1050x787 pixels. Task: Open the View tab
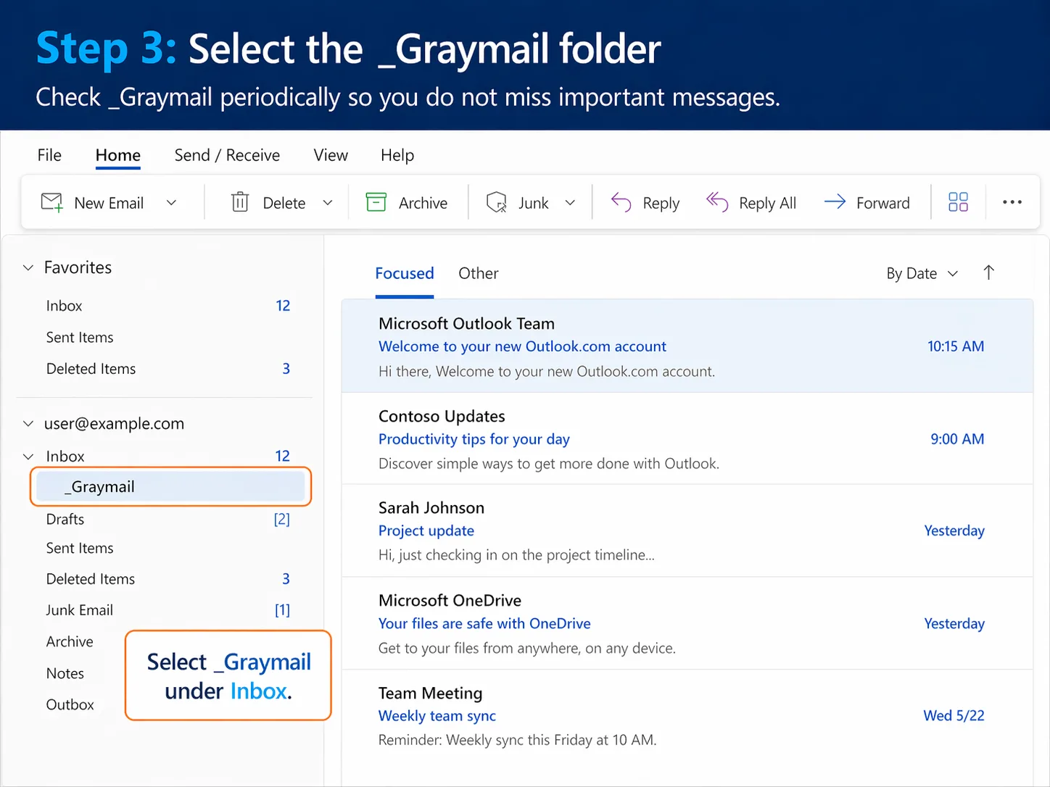[x=331, y=155]
